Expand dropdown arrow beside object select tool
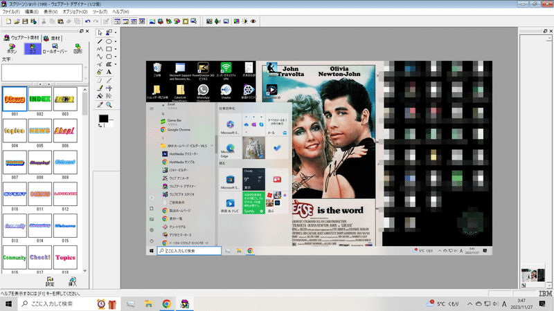Viewport: 554px width, 311px height. coord(116,32)
